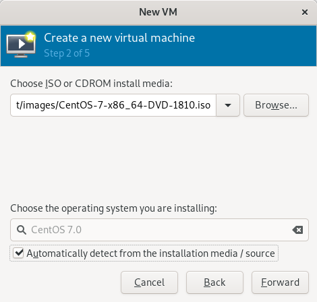Viewport: 317px width, 302px height.
Task: Open the Browse... file chooser
Action: [276, 105]
